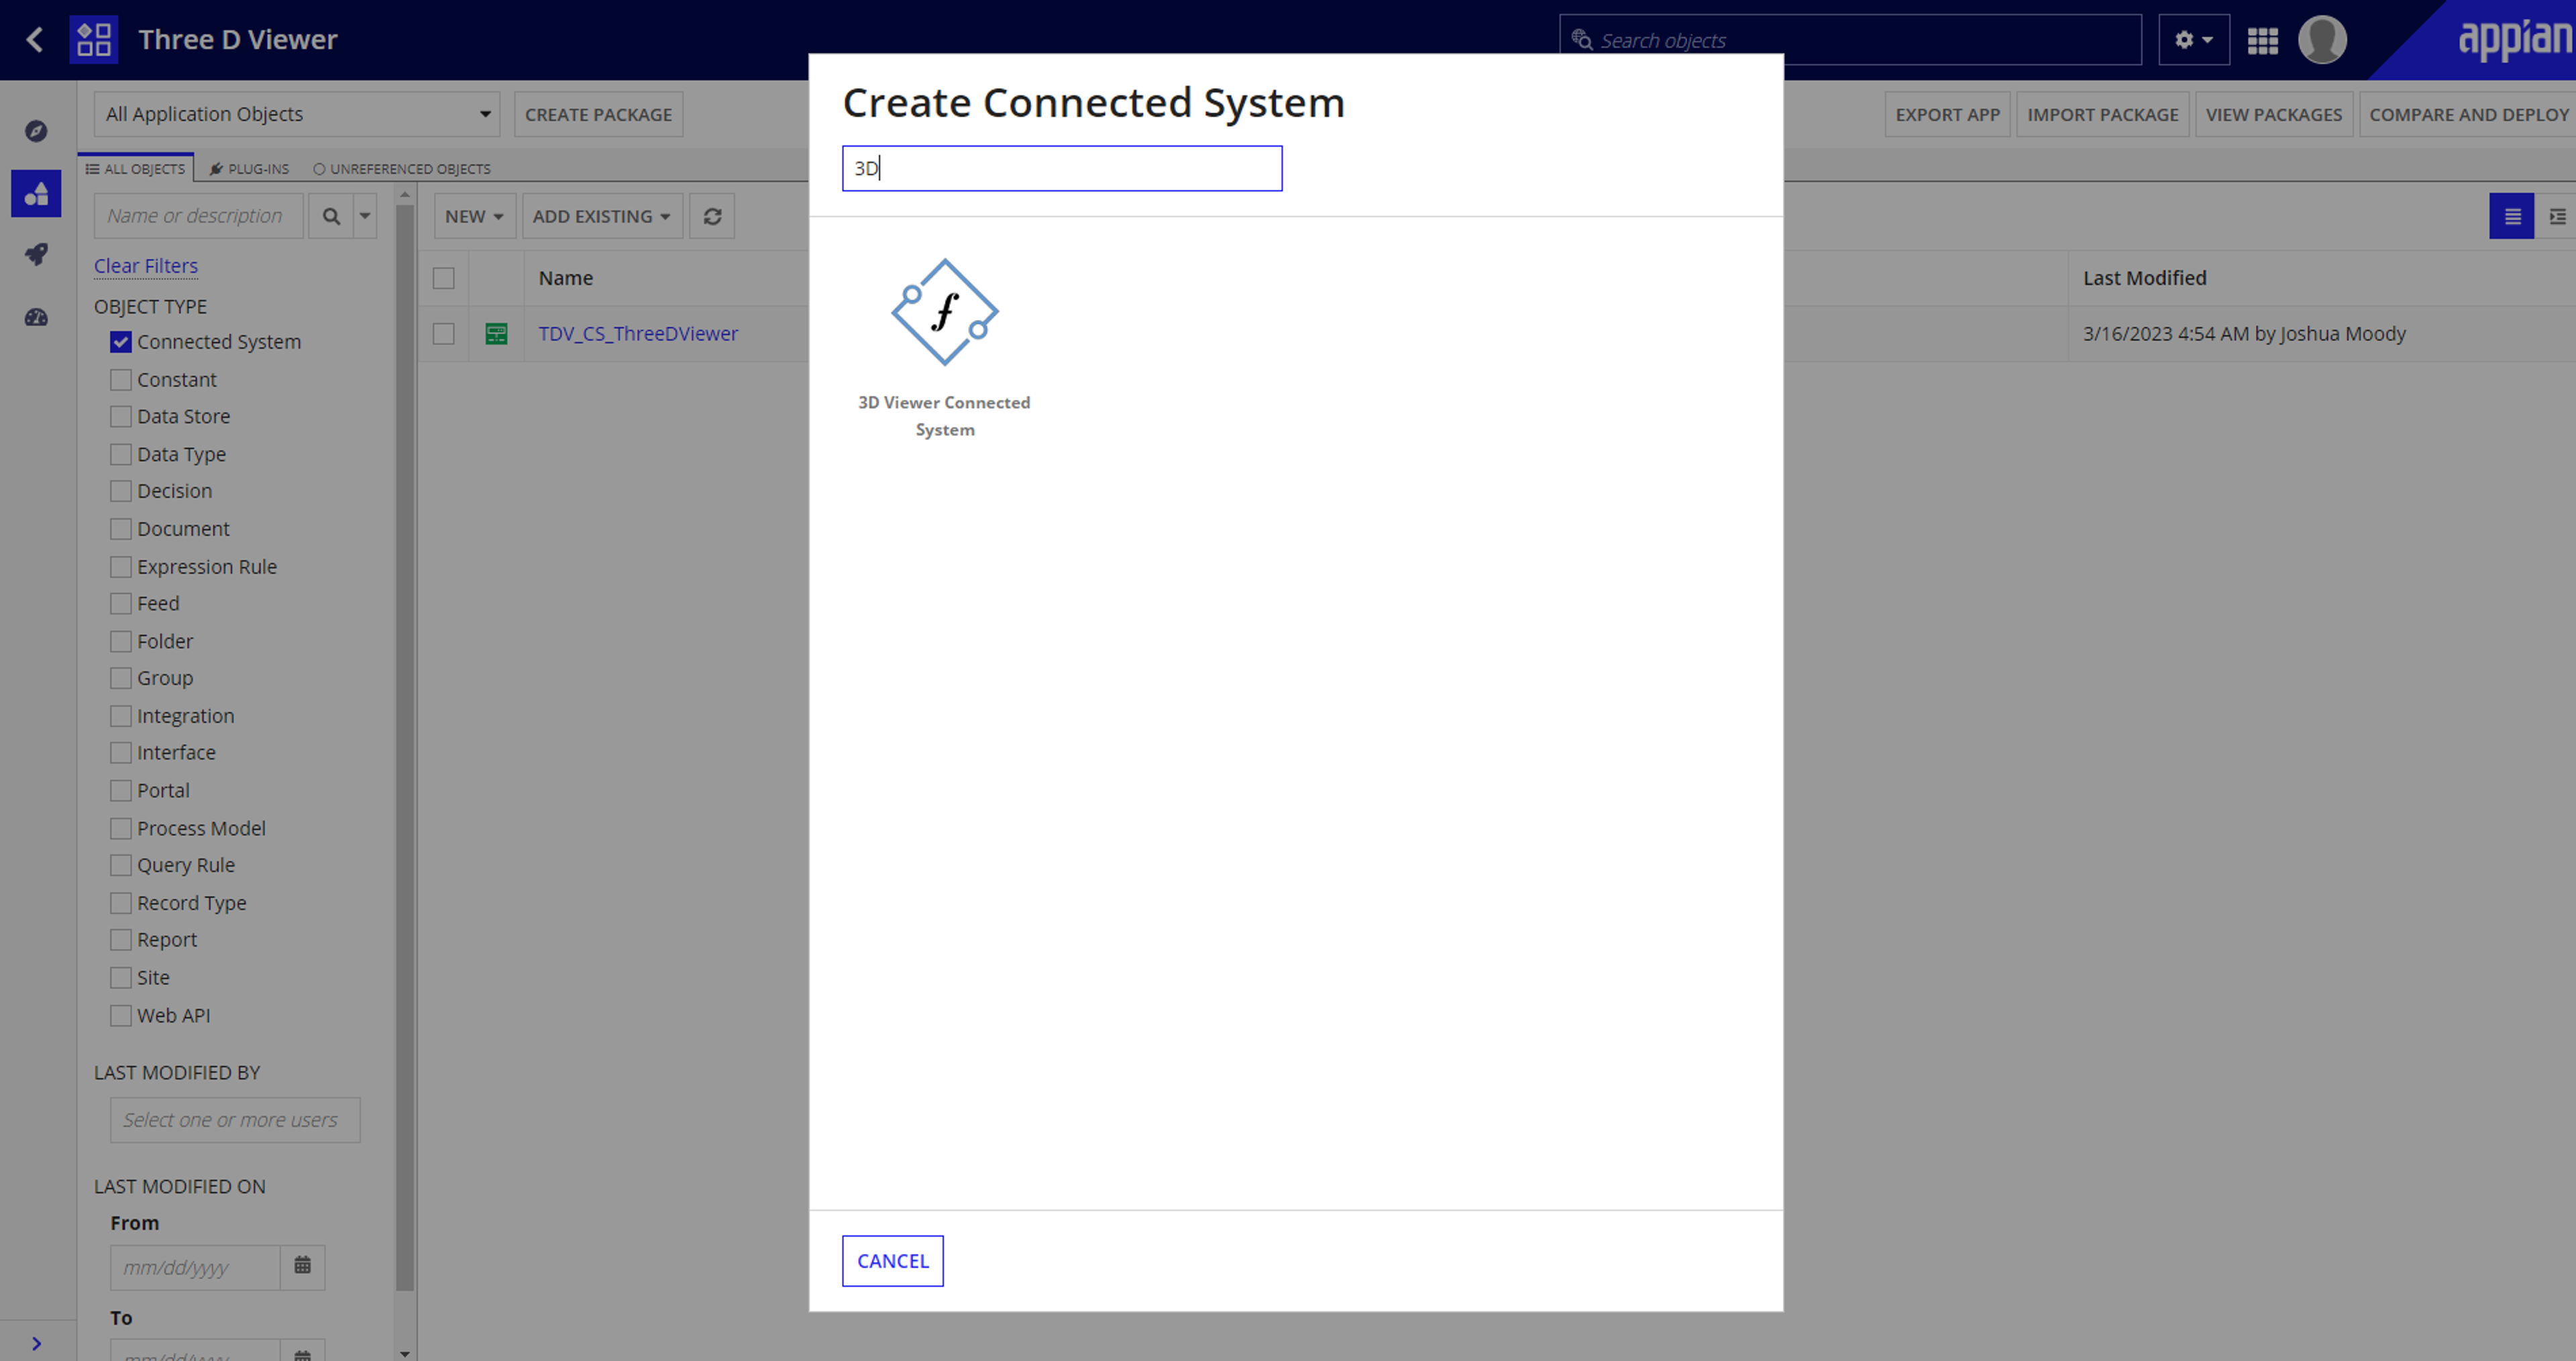Screen dimensions: 2576x1361
Task: Click COMPARE AND DEPLOY button
Action: point(2468,115)
